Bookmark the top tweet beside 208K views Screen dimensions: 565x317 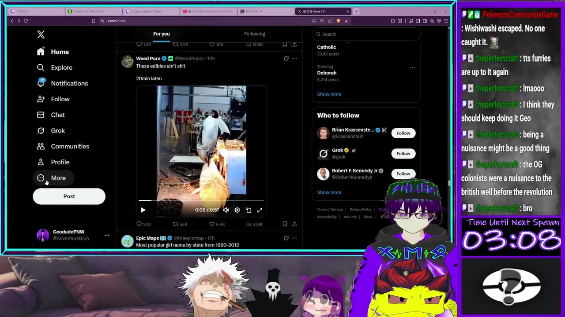[285, 44]
